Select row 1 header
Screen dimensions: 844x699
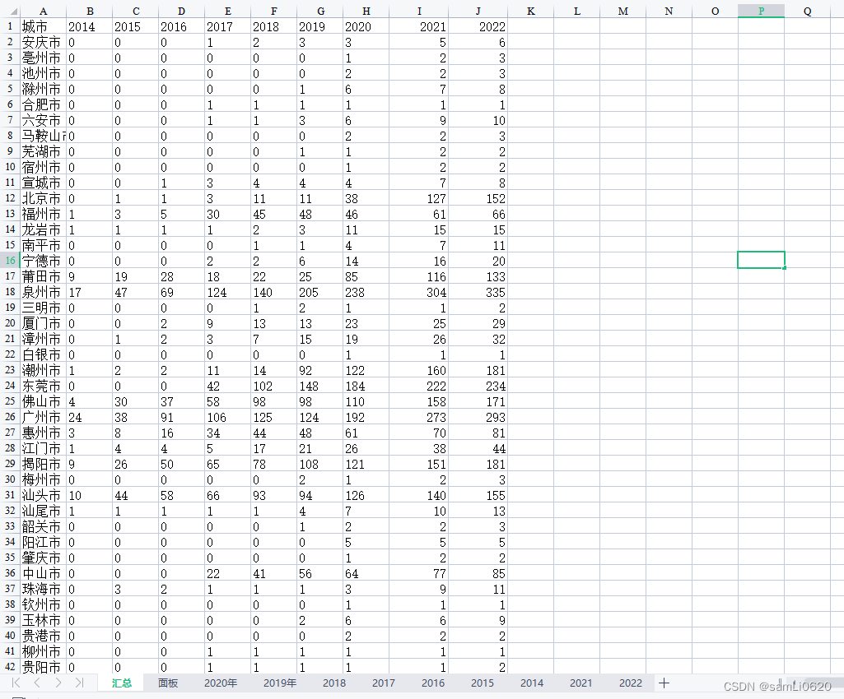[10, 26]
